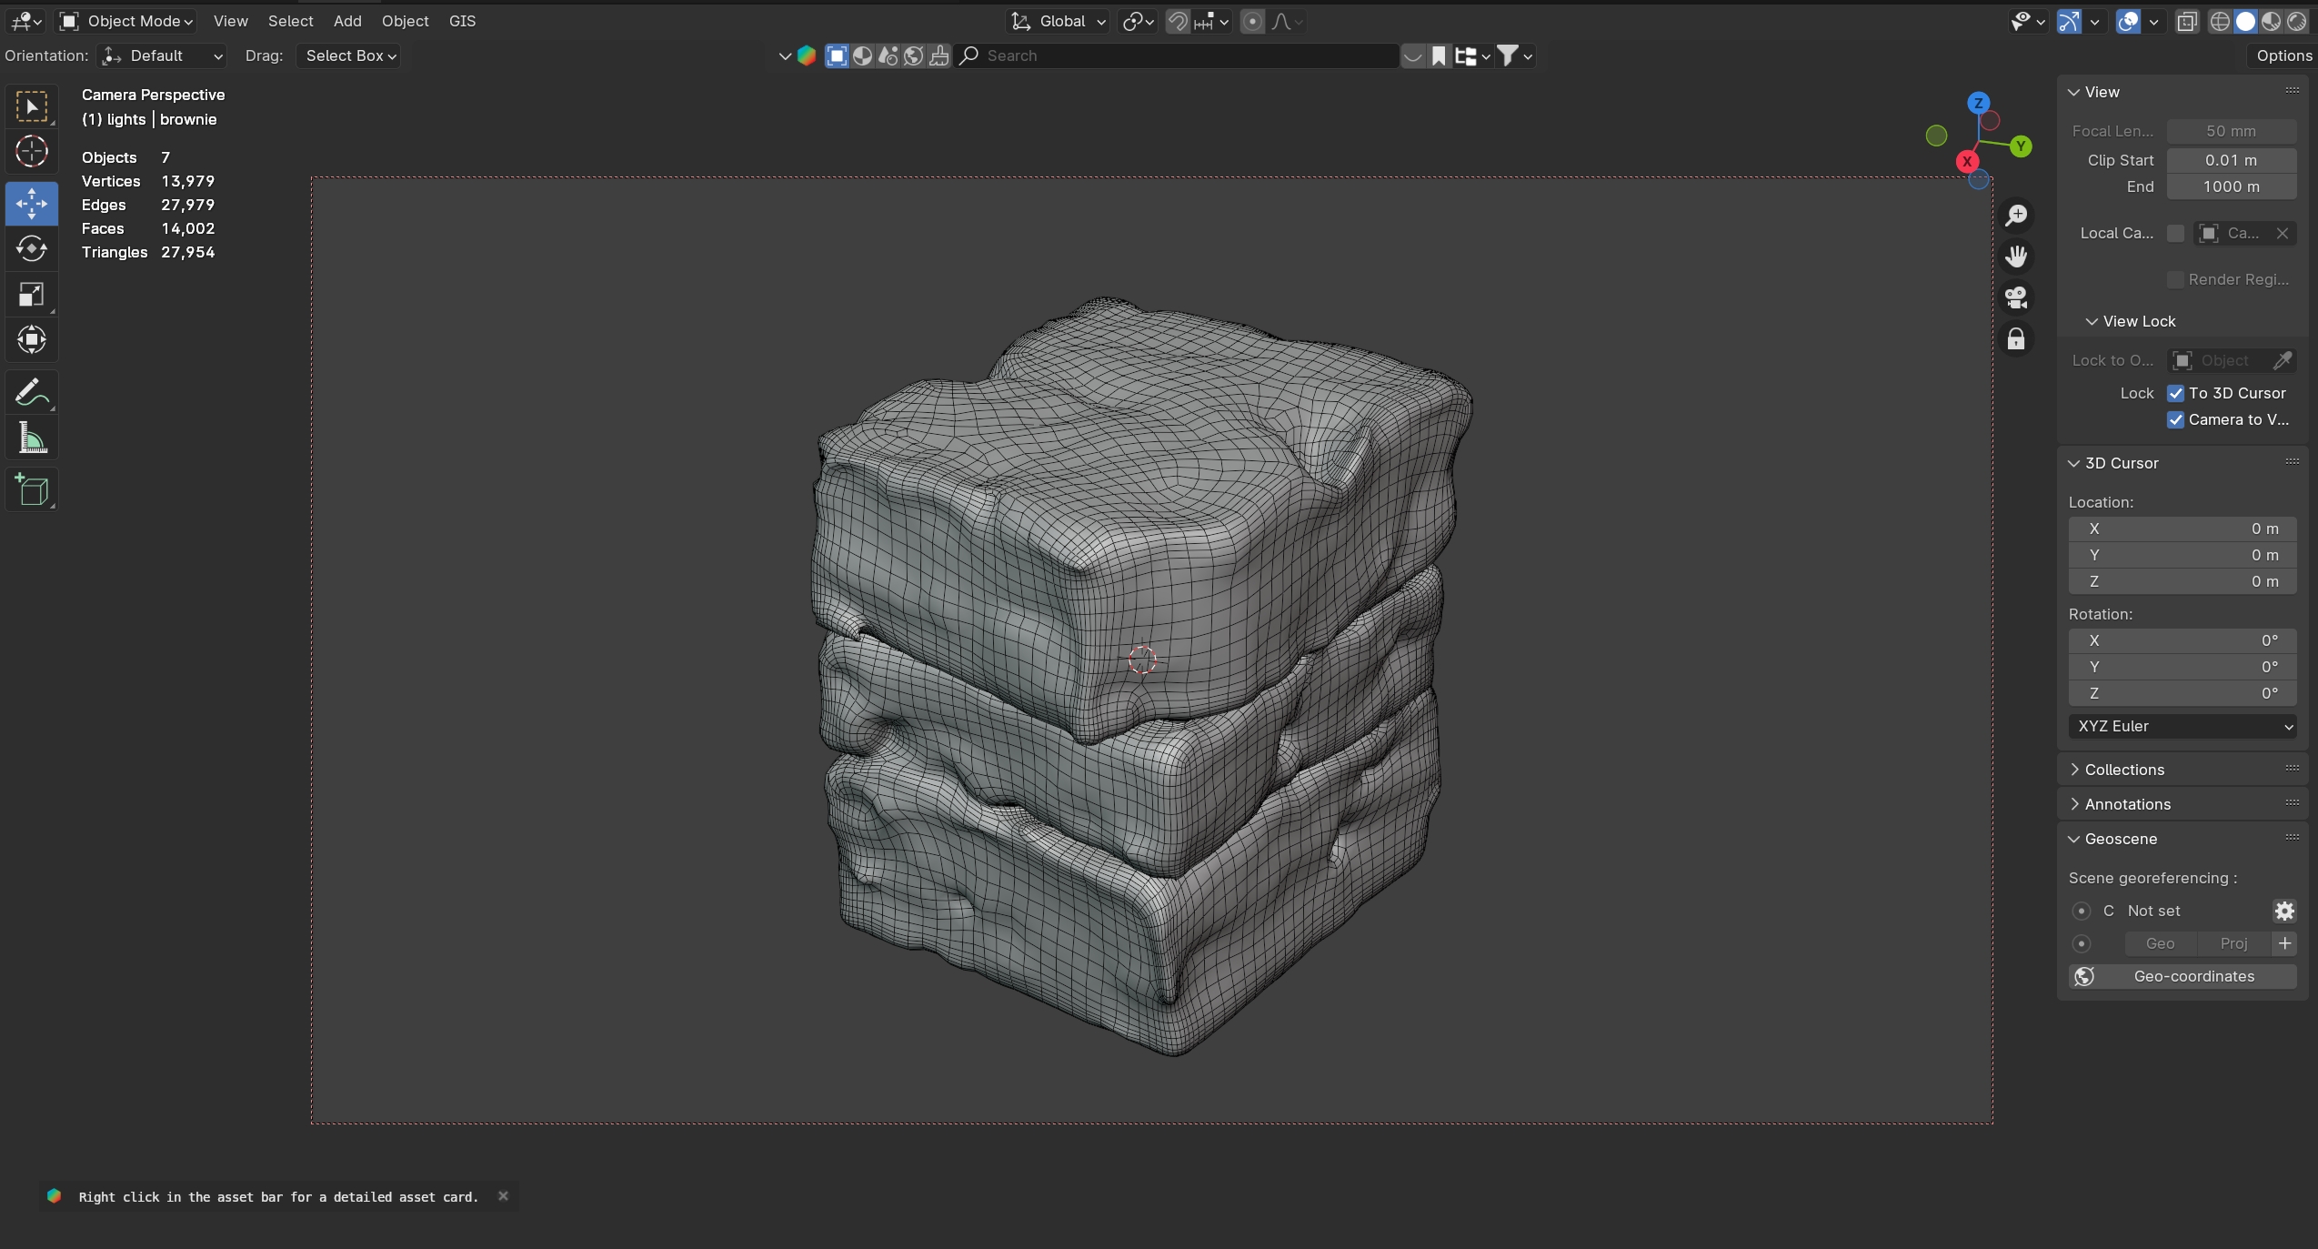Activate the Annotate pencil tool
The width and height of the screenshot is (2318, 1249).
pos(32,393)
